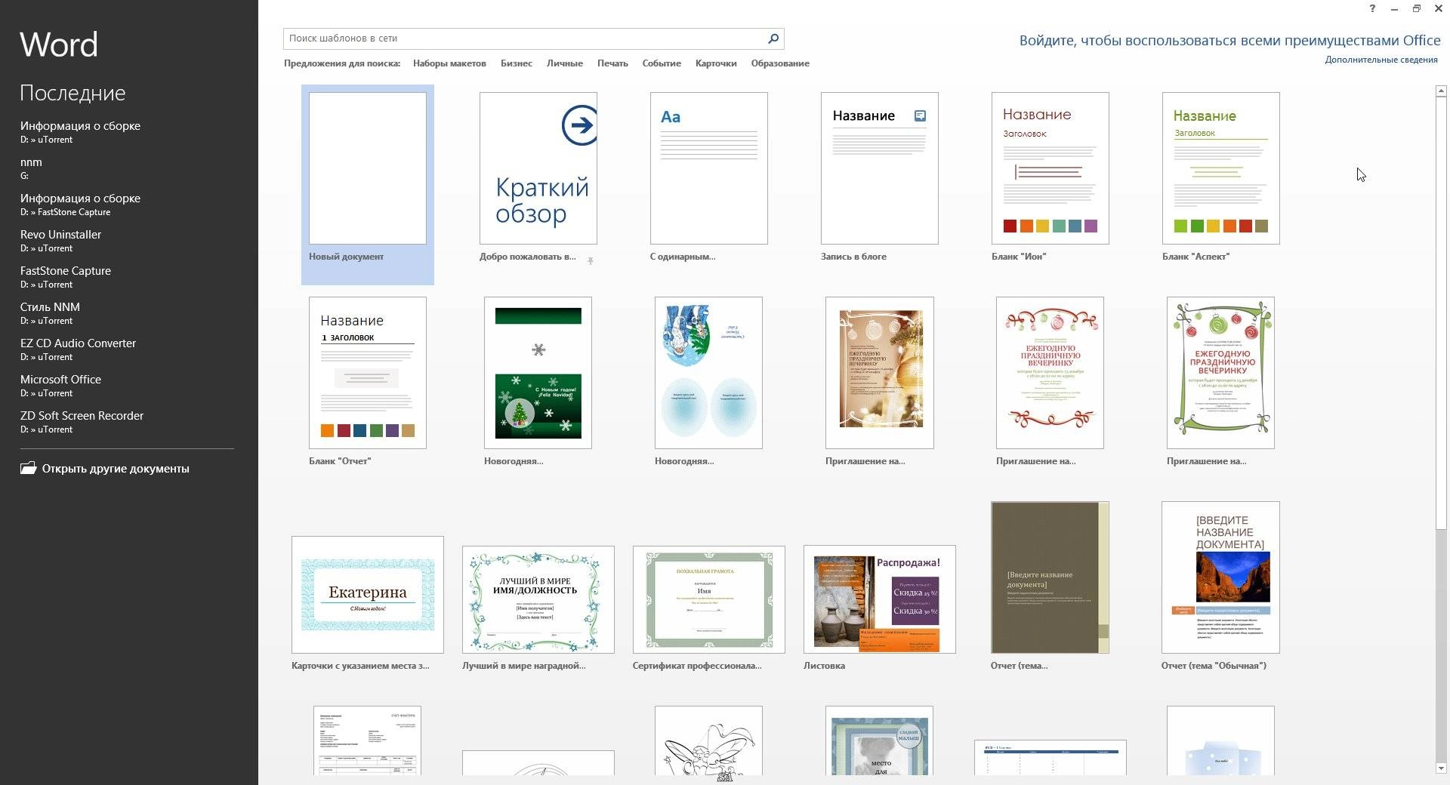Select the Отчет (тема "Обычная") template

(x=1220, y=577)
